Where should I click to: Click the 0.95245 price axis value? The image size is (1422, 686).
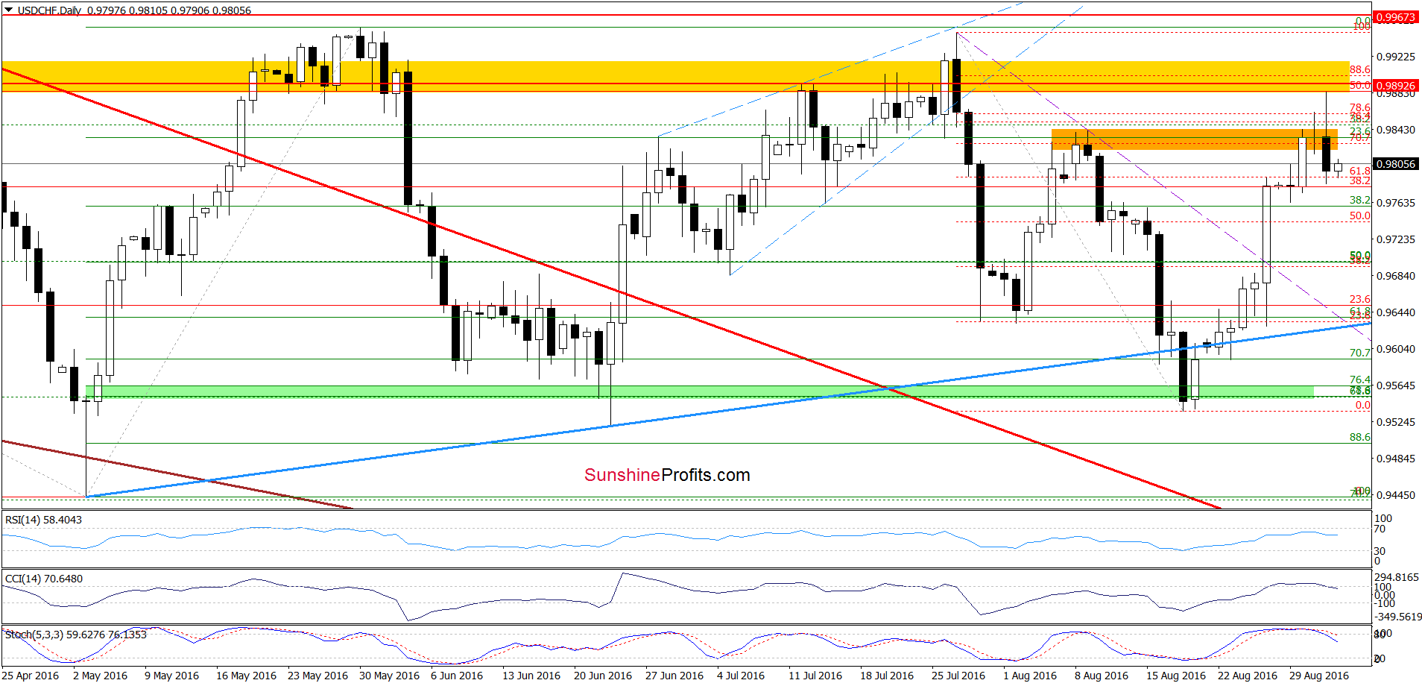pyautogui.click(x=1395, y=422)
